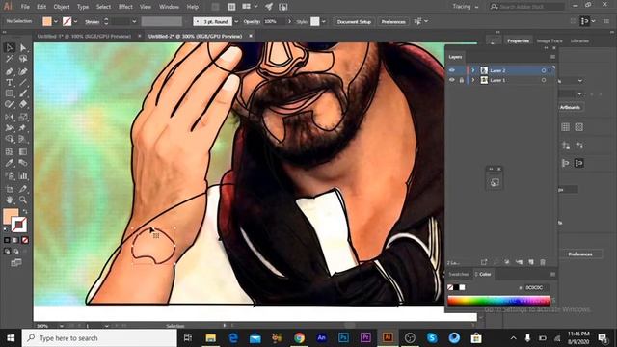Select the Hand tool
Screen dimensions: 617x347
[x=10, y=200]
